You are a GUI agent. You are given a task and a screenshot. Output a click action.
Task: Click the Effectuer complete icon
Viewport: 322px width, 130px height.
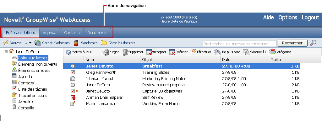coord(194,52)
